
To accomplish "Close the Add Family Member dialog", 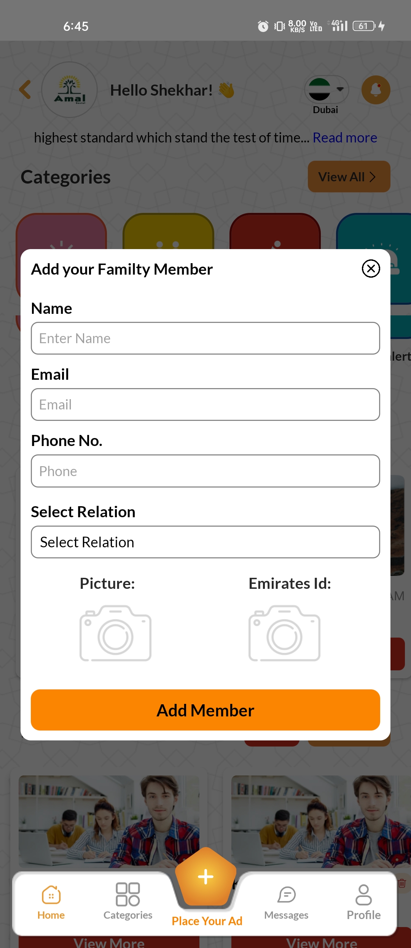I will coord(371,269).
